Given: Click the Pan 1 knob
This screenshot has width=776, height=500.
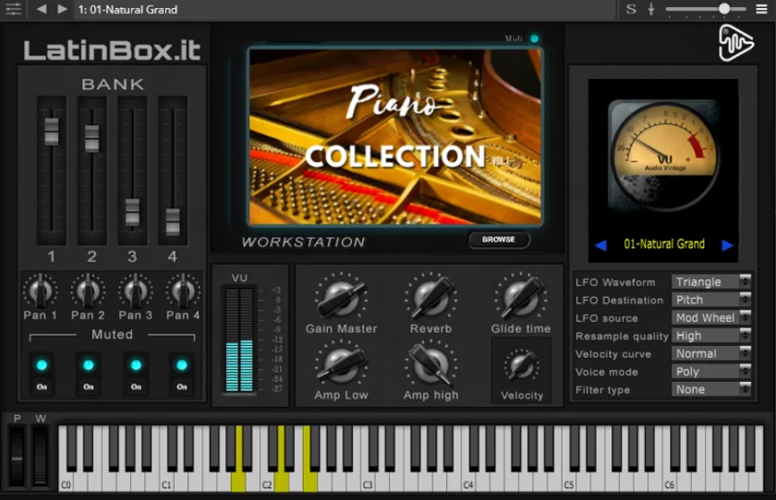Looking at the screenshot, I should (40, 291).
